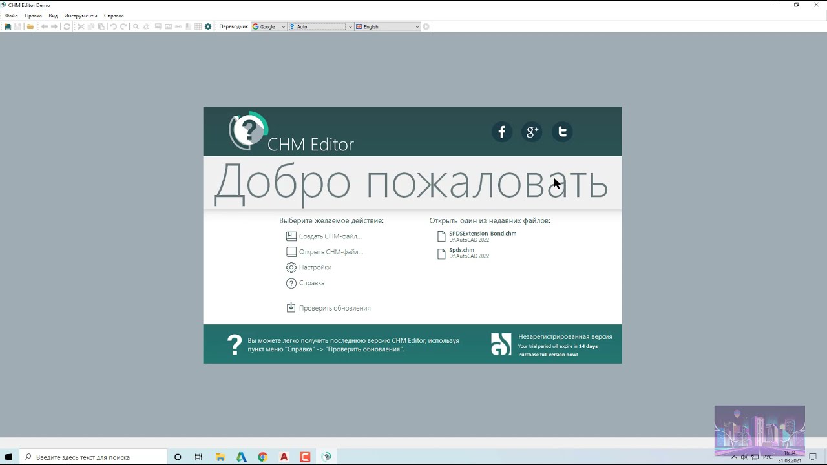The image size is (827, 465).
Task: Open the Правка menu
Action: click(33, 15)
